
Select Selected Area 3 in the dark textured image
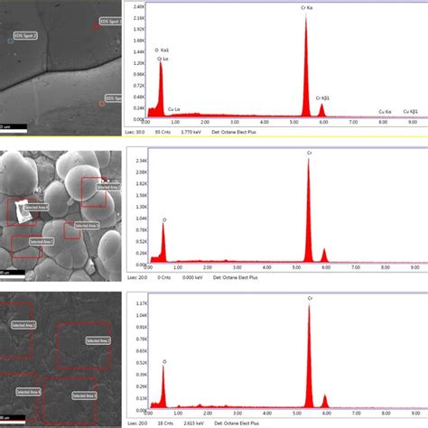(85, 395)
